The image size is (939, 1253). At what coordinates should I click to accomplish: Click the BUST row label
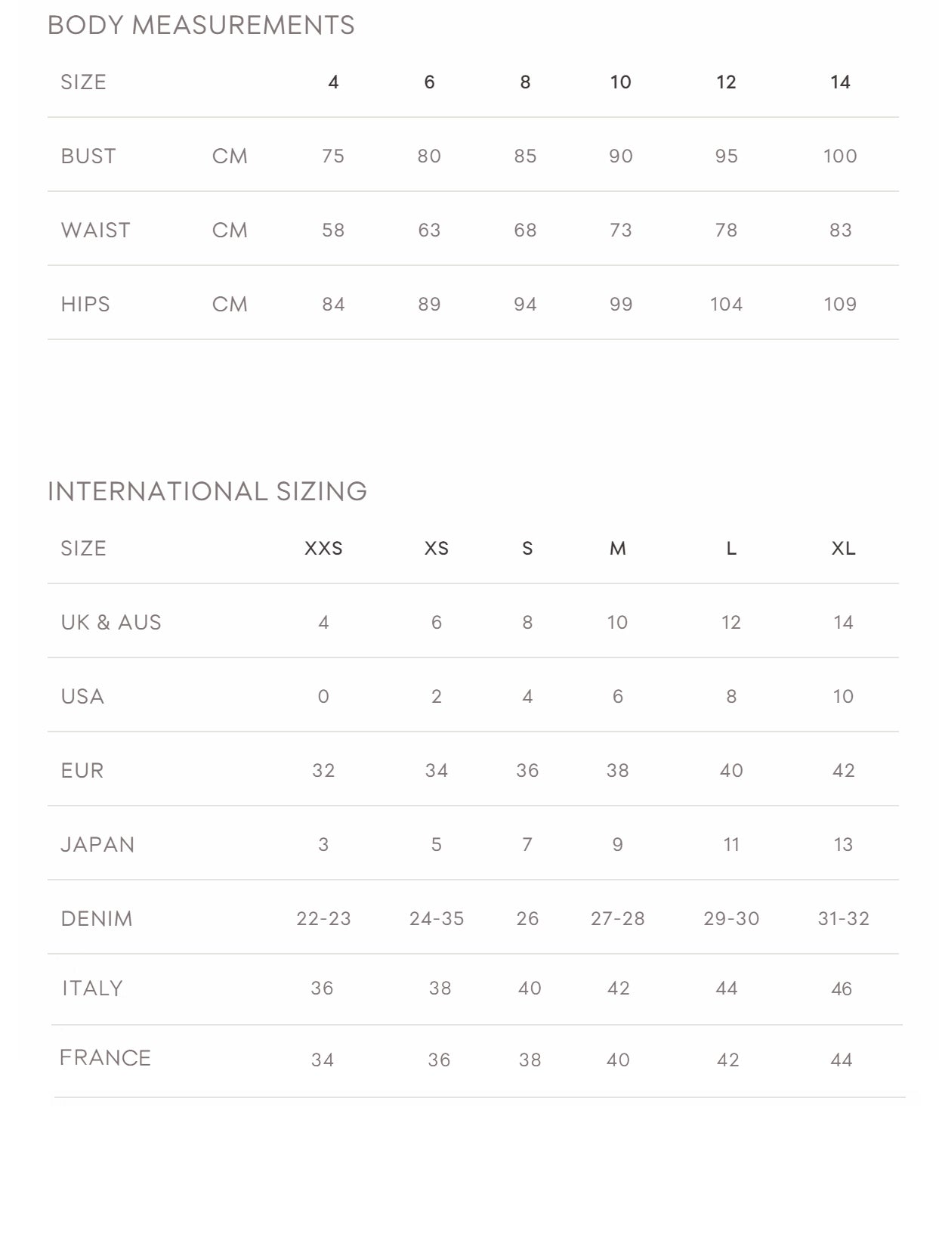(88, 156)
